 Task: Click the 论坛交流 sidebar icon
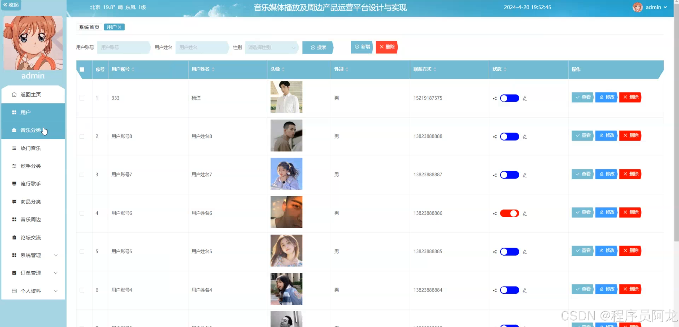pyautogui.click(x=14, y=237)
